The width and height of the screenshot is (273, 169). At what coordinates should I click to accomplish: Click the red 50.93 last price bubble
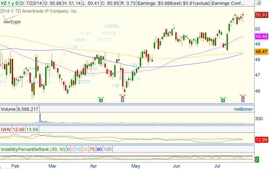(x=261, y=15)
